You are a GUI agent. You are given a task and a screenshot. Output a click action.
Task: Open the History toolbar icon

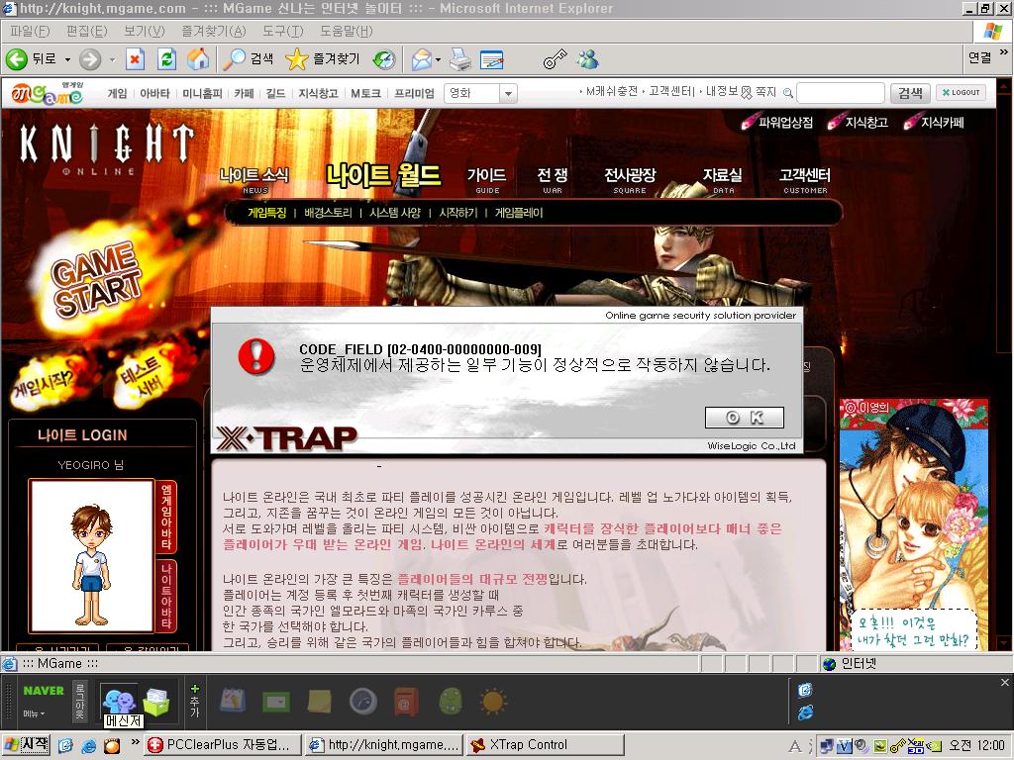[384, 59]
